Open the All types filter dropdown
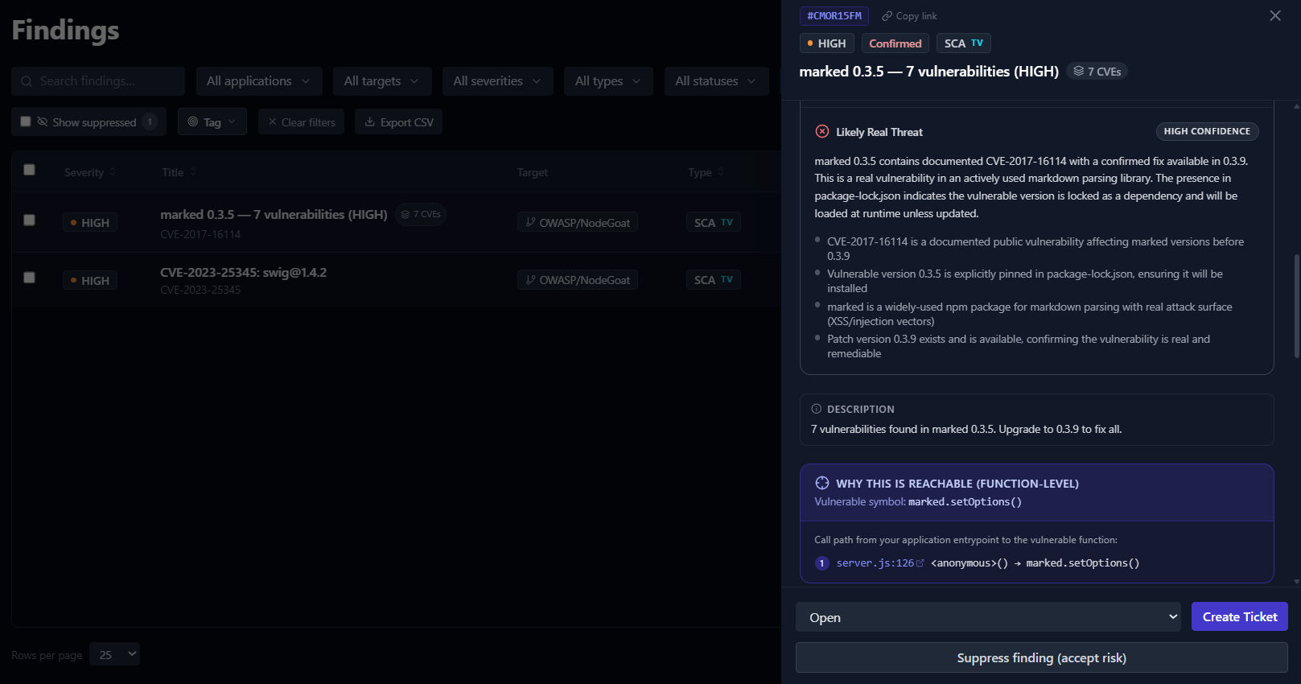This screenshot has height=684, width=1301. click(x=608, y=81)
